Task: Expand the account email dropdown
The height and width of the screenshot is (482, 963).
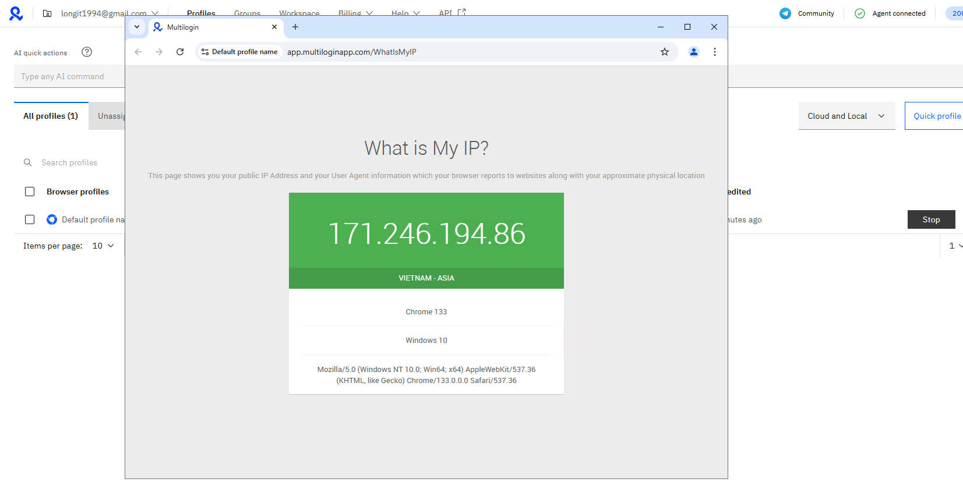Action: point(155,13)
